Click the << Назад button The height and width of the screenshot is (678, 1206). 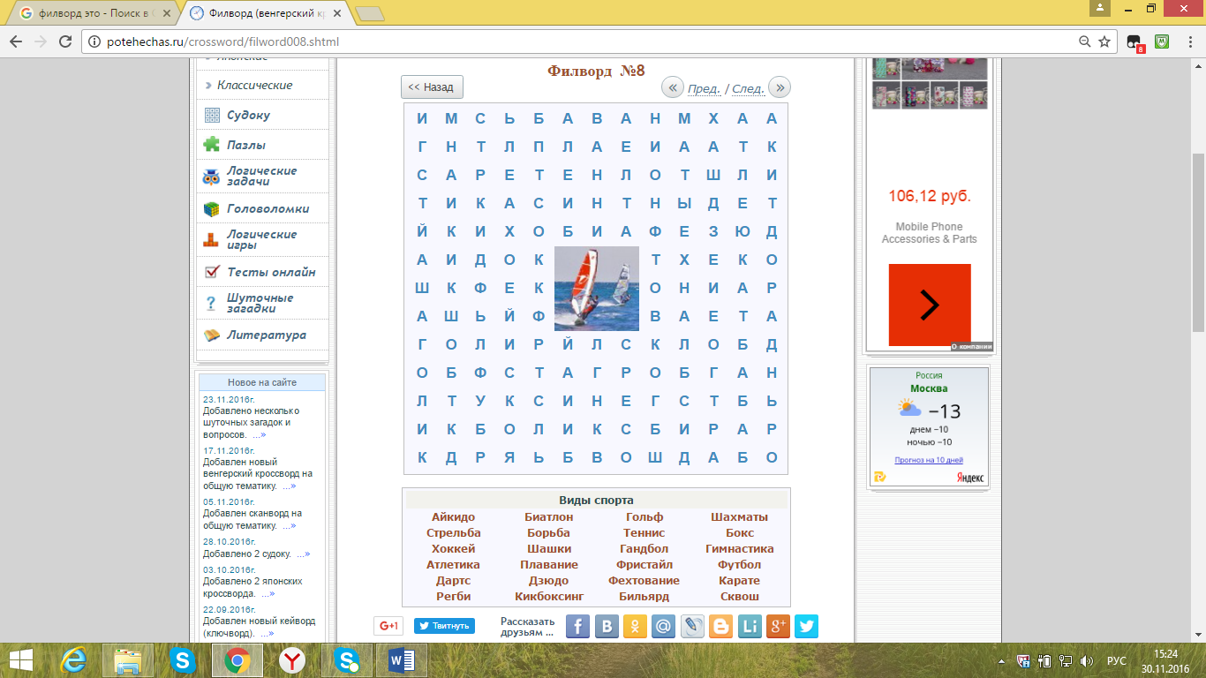tap(432, 87)
